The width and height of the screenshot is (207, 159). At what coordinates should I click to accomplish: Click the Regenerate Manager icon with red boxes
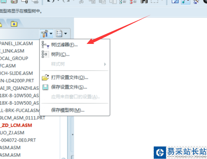pos(133,2)
